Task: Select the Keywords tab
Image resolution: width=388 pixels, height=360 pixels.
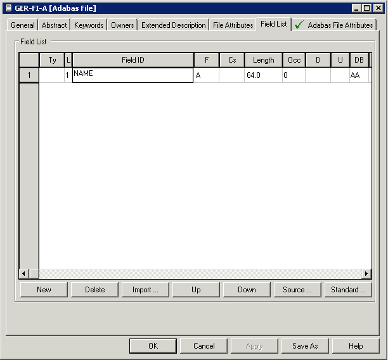Action: (x=89, y=25)
